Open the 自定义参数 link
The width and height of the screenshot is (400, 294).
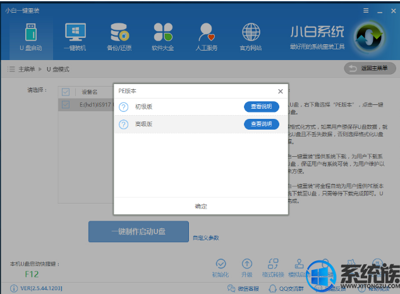tap(206, 238)
